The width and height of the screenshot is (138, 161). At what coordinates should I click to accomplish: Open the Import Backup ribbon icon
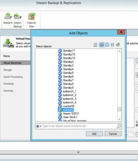18,16
